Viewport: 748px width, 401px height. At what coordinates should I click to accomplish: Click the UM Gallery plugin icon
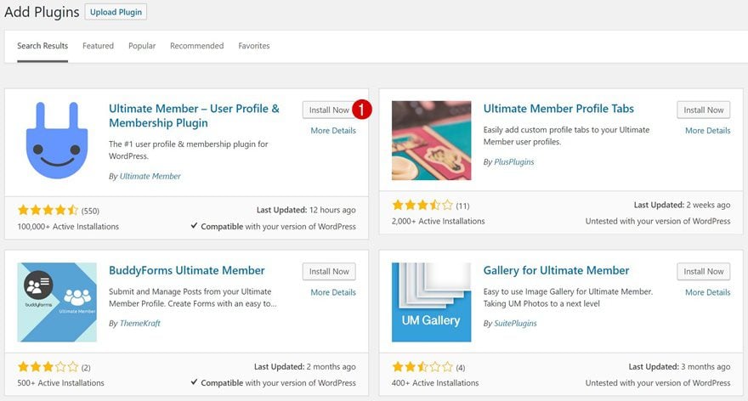point(431,302)
